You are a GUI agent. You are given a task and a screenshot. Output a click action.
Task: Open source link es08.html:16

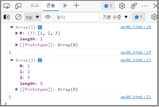pyautogui.click(x=136, y=27)
